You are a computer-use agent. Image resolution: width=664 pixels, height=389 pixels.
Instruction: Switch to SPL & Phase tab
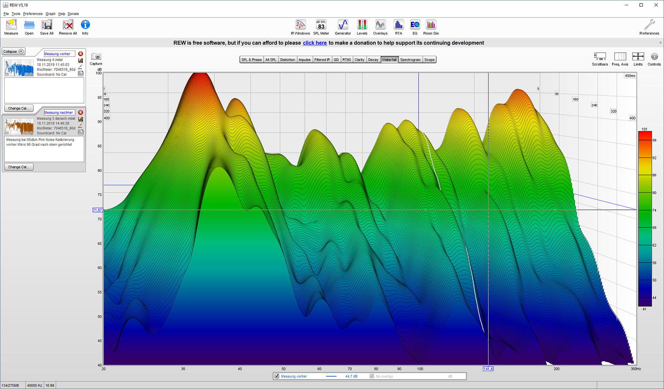[252, 60]
